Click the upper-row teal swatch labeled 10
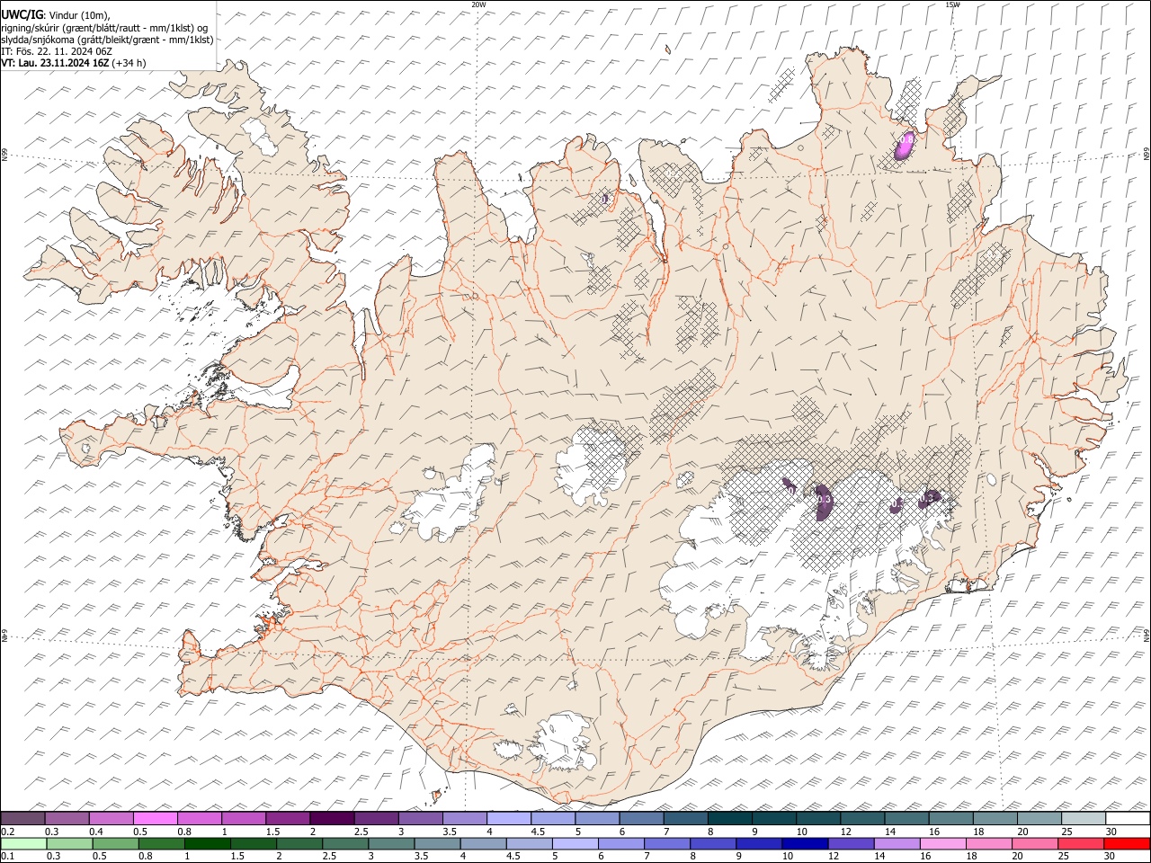Image resolution: width=1151 pixels, height=863 pixels. [818, 818]
